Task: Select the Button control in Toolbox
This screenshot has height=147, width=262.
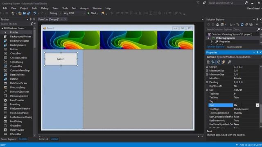Action: click(14, 49)
